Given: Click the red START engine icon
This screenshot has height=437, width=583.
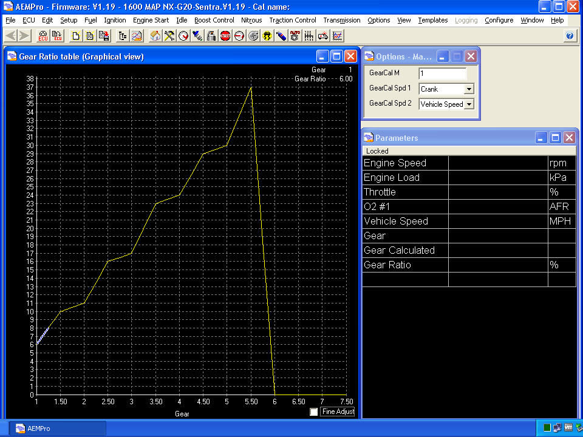Looking at the screenshot, I should 225,36.
